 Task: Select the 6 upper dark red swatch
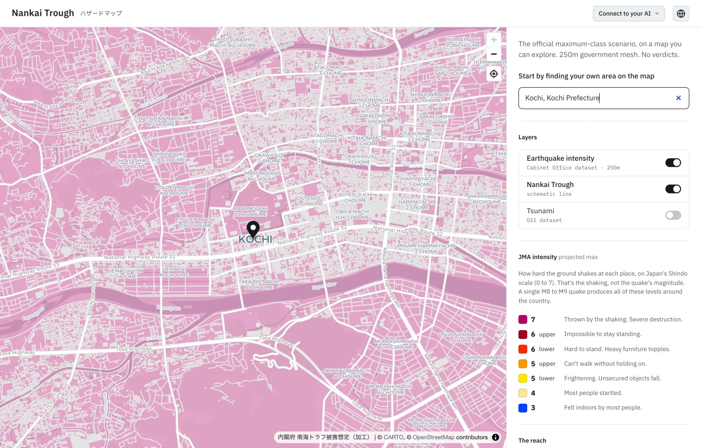tap(523, 335)
